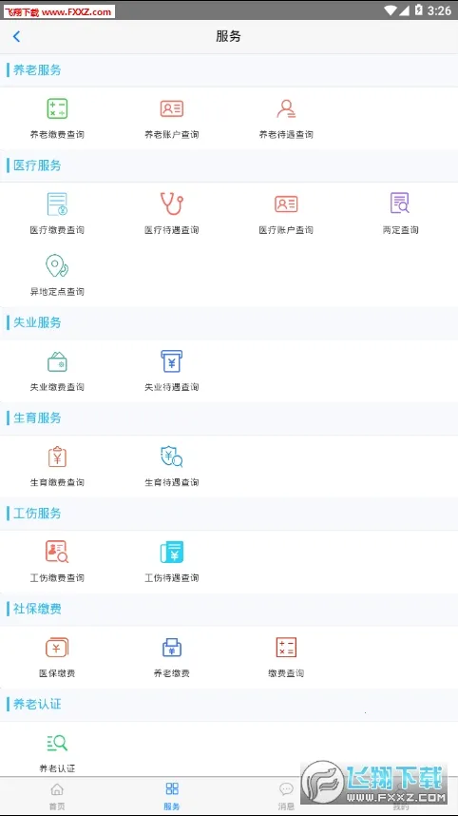Tap the 3:26 clock

pyautogui.click(x=439, y=10)
